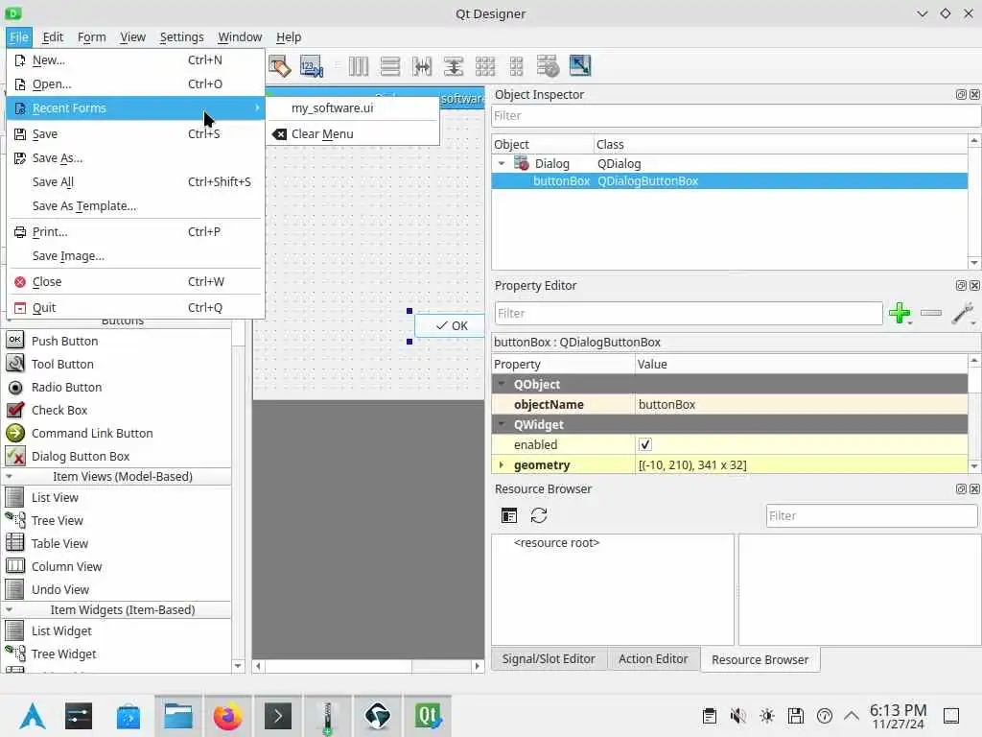Click the Property Editor filter field
The width and height of the screenshot is (982, 737).
[x=689, y=314]
